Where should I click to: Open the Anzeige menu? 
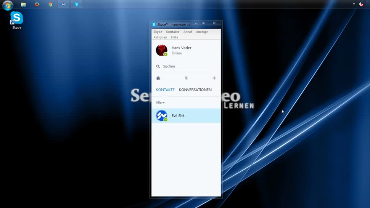202,32
